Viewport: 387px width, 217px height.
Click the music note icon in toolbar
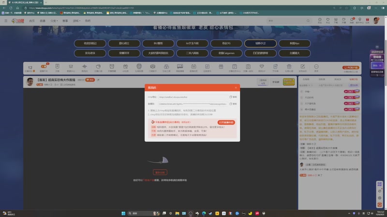pyautogui.click(x=207, y=67)
